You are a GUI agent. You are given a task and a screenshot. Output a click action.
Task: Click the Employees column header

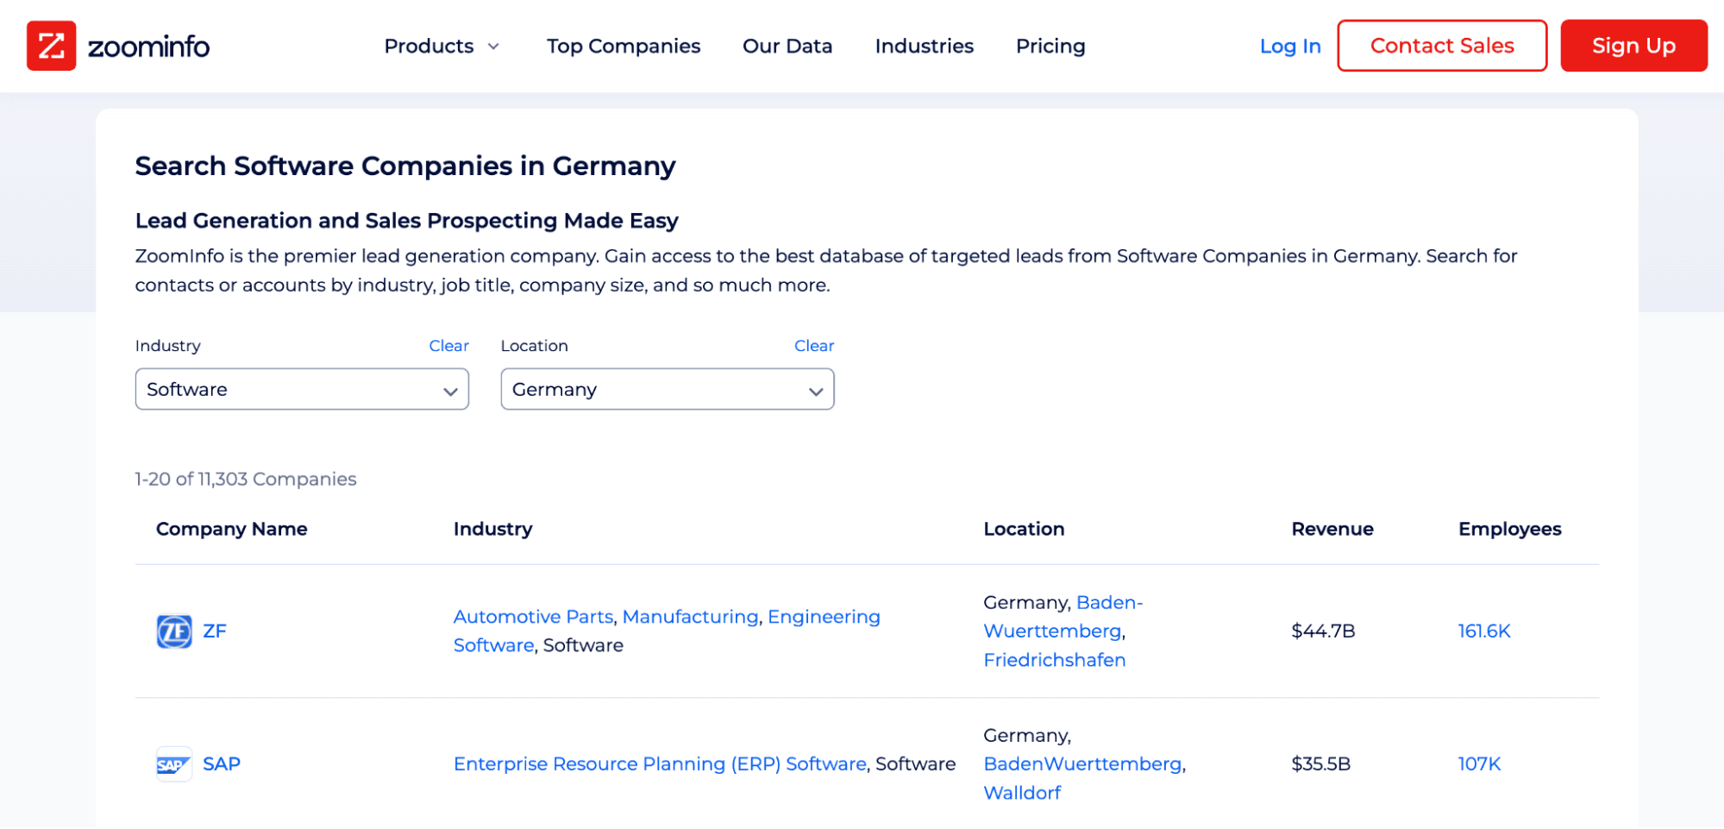pyautogui.click(x=1510, y=529)
